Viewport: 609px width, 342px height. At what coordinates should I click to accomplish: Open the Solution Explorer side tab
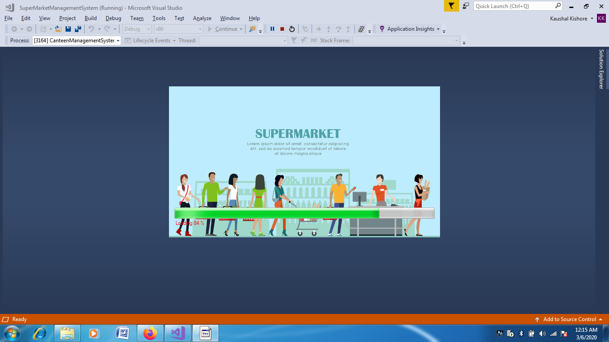[x=601, y=69]
